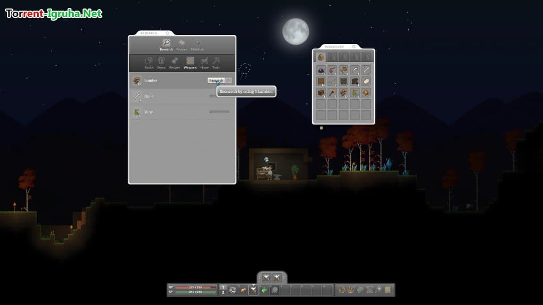Click the Vine research progress bar
The height and width of the screenshot is (305, 543).
point(219,112)
